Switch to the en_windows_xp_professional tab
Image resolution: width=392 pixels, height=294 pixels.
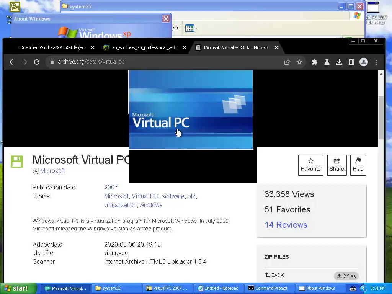coord(144,47)
